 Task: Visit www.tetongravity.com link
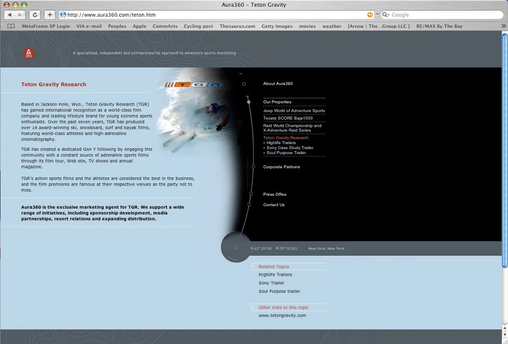click(x=282, y=316)
